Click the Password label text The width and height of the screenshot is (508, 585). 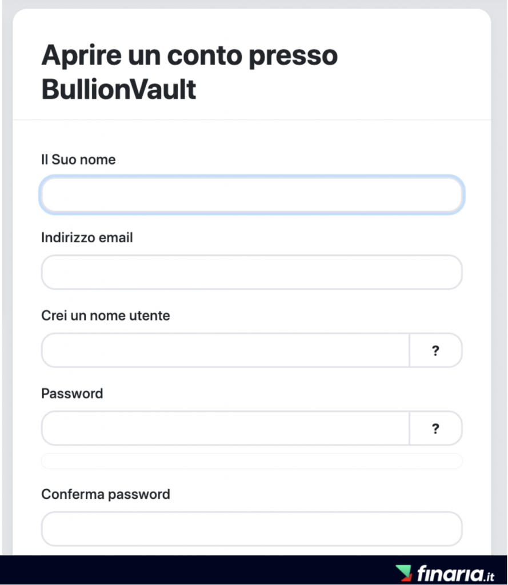click(x=72, y=394)
